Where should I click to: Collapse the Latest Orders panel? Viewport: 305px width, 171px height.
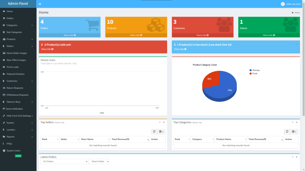(x=293, y=157)
